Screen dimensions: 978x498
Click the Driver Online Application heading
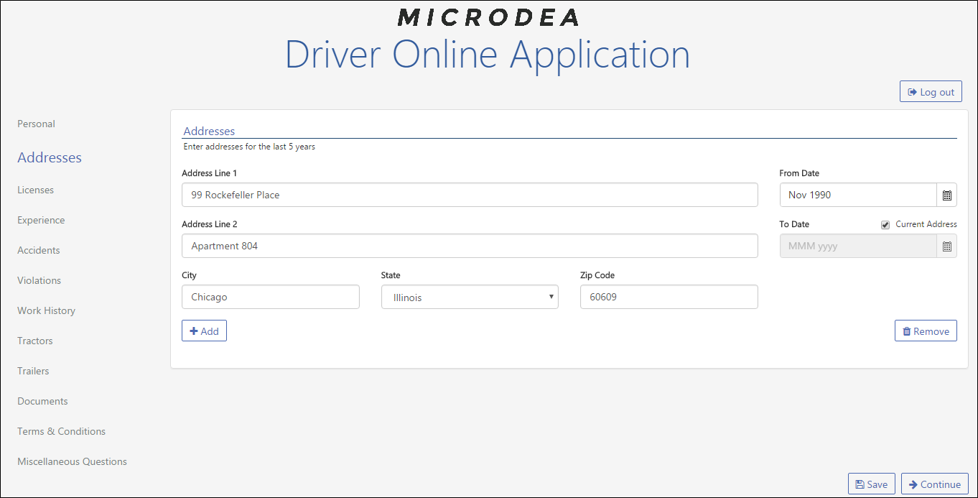(x=488, y=54)
